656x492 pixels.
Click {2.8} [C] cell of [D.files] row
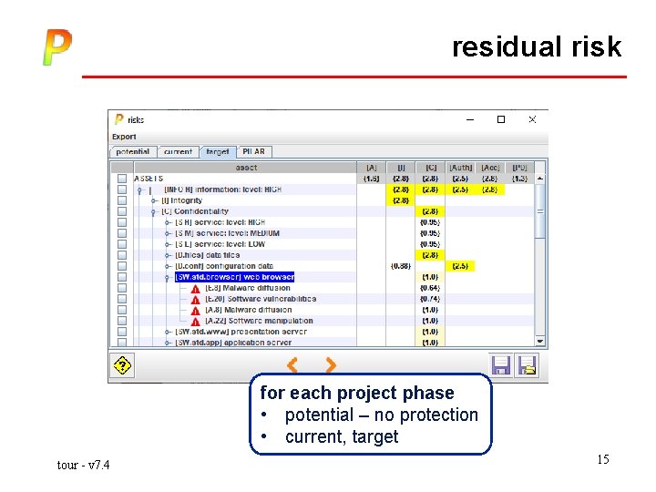(430, 255)
